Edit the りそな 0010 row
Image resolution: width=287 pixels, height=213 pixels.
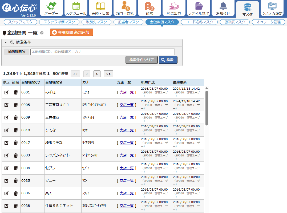pos(6,130)
